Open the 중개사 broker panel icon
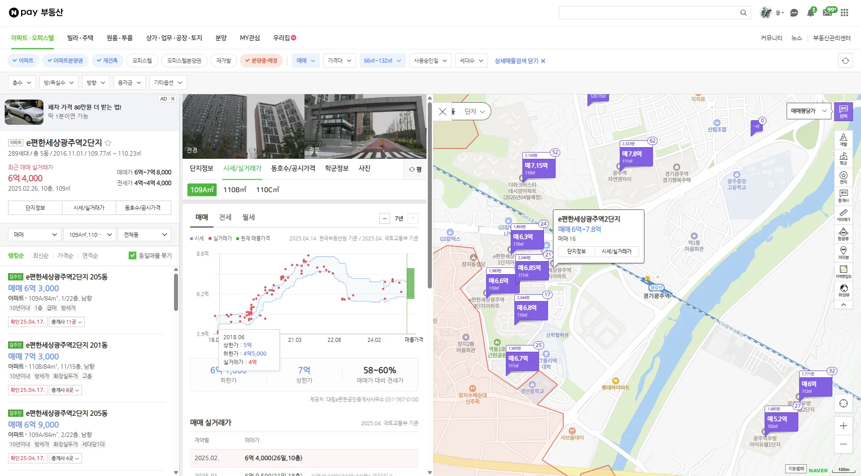The height and width of the screenshot is (476, 861). tap(844, 196)
